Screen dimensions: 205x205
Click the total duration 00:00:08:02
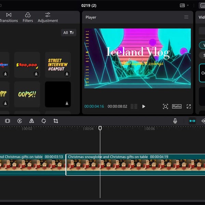[x=117, y=106]
